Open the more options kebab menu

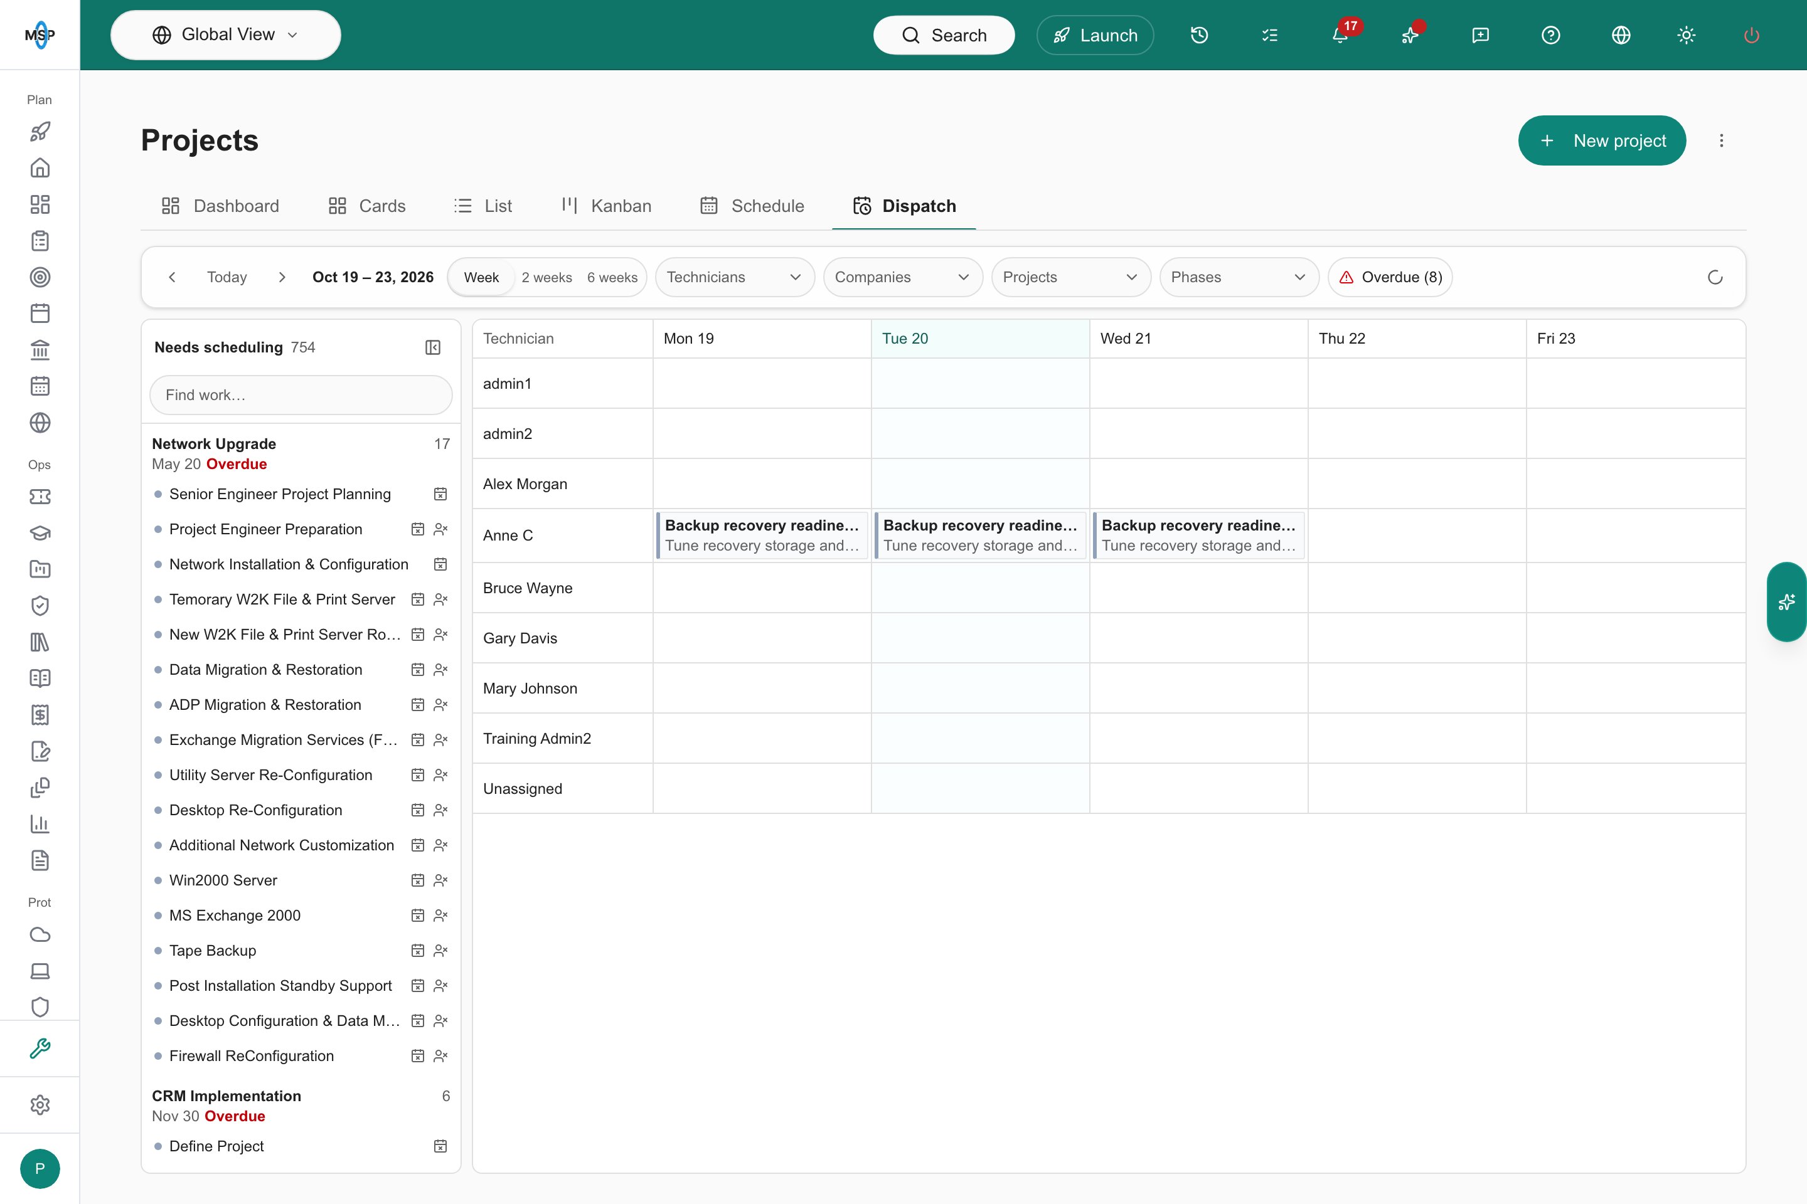click(x=1721, y=140)
